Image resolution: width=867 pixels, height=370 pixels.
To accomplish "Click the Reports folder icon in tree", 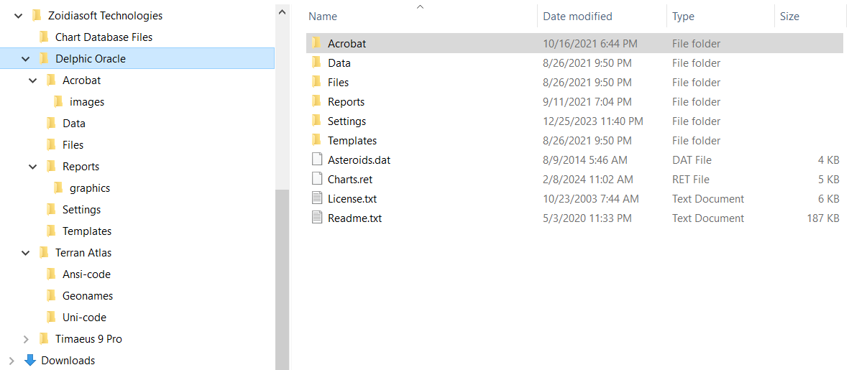I will [51, 166].
